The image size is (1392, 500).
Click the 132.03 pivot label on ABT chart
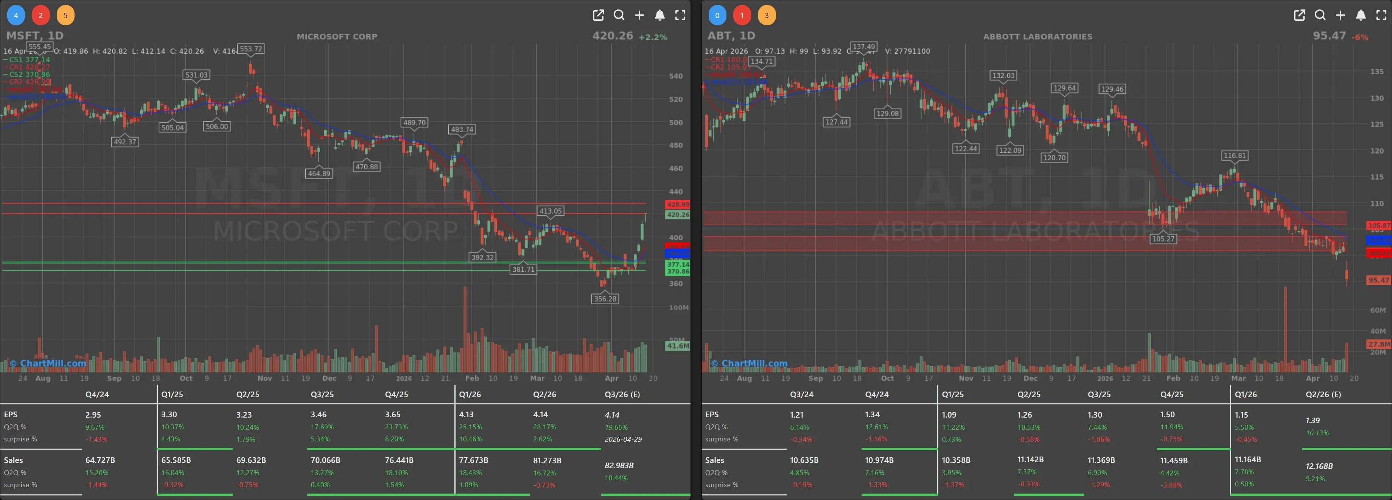pyautogui.click(x=1003, y=76)
